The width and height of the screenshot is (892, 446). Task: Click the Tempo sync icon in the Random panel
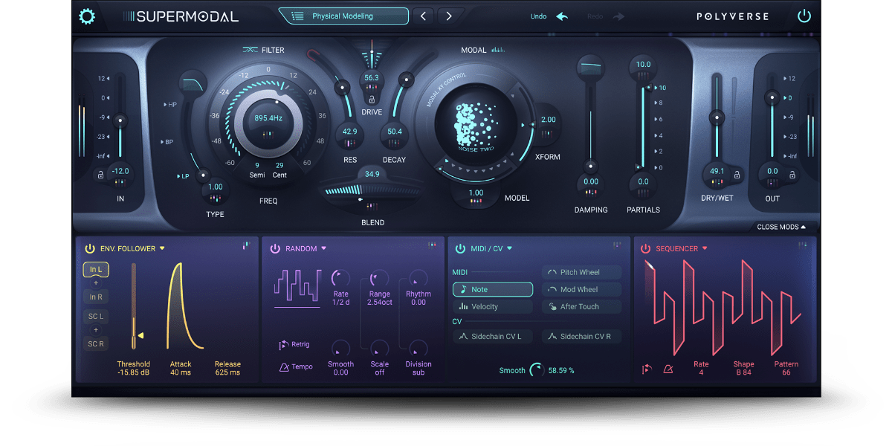click(284, 366)
